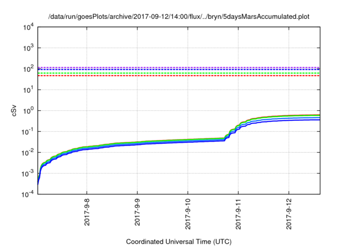Click the purple dashed threshold line
This screenshot has width=353, height=247.
pos(179,67)
